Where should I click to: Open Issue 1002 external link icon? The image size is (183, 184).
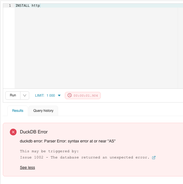click(154, 158)
